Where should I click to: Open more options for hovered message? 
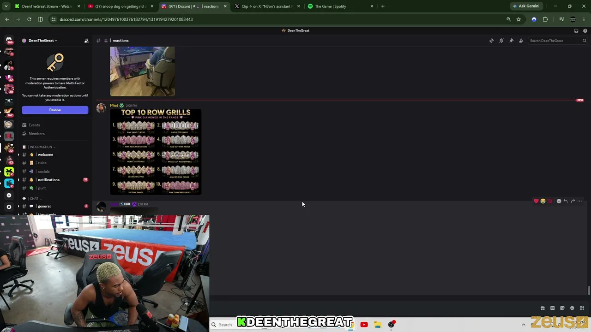pos(579,201)
